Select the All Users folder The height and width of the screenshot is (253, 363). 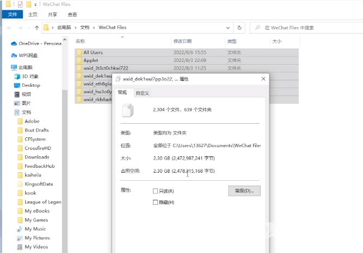click(x=93, y=52)
